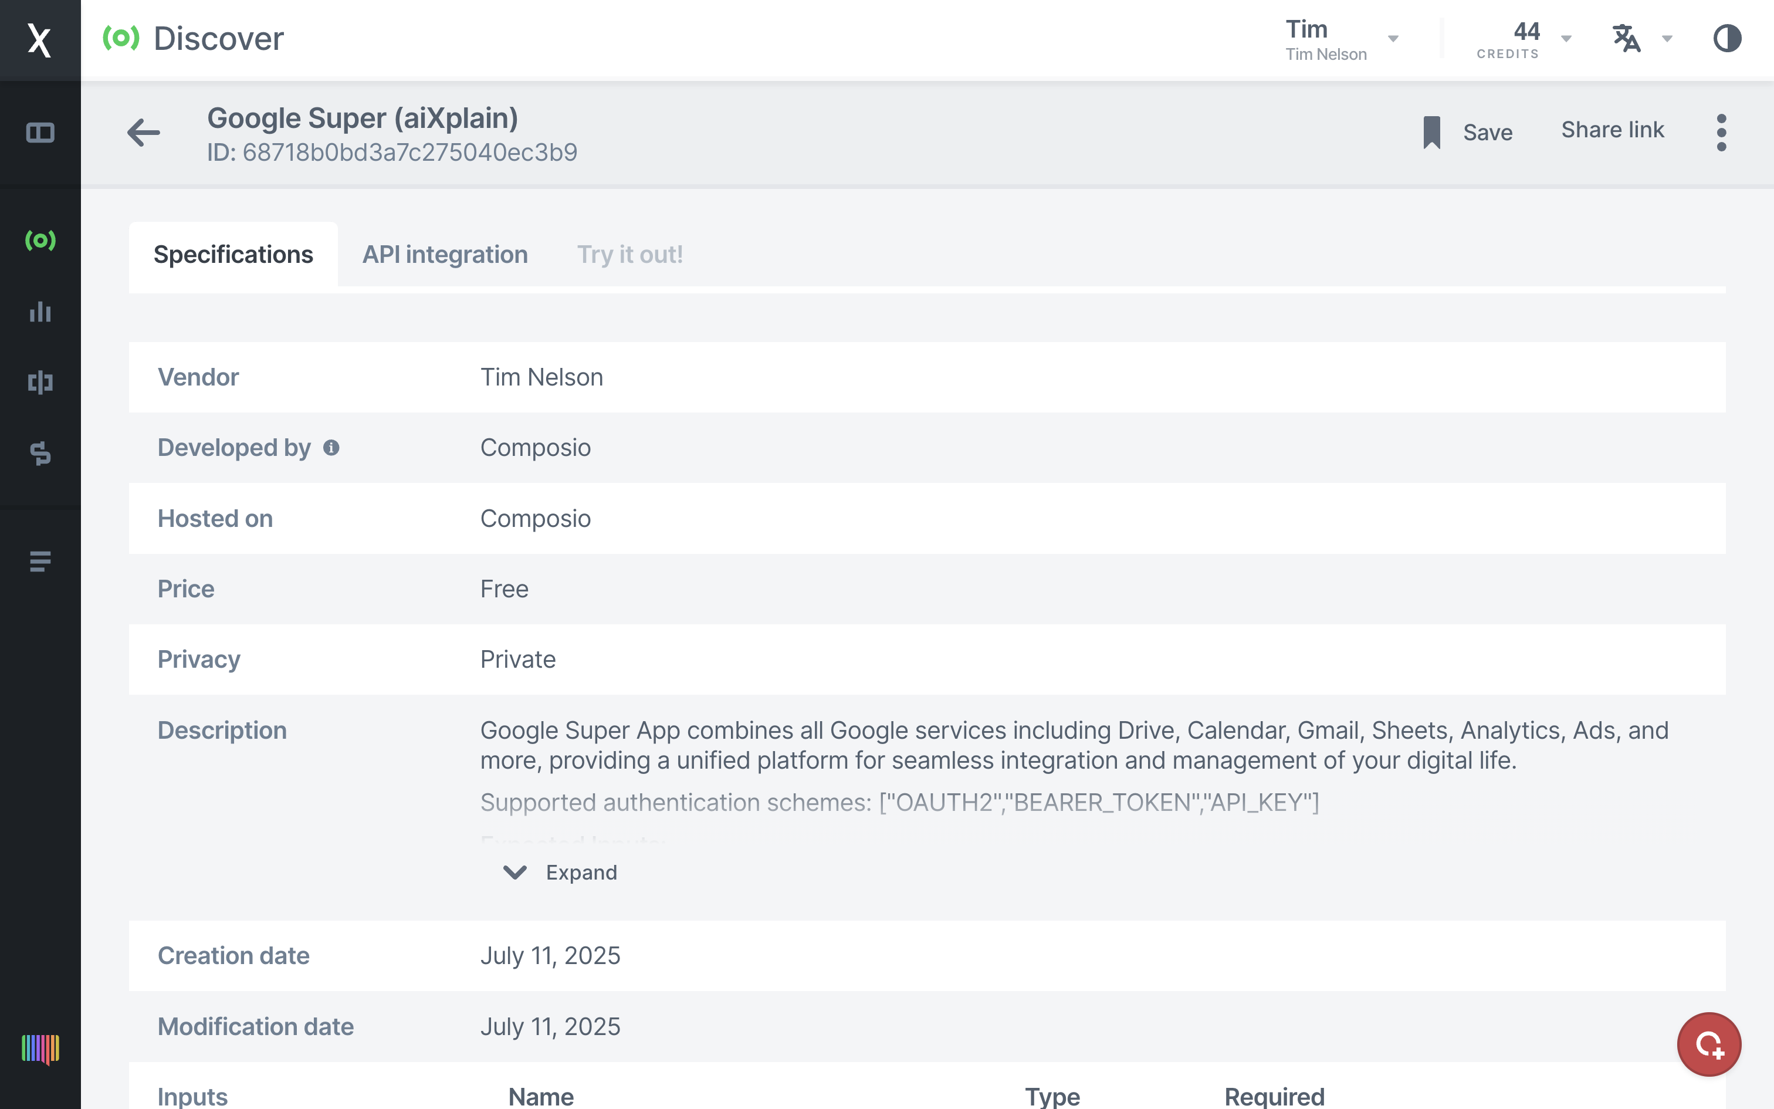Open the three-dot more options menu
The height and width of the screenshot is (1109, 1774).
[1721, 133]
